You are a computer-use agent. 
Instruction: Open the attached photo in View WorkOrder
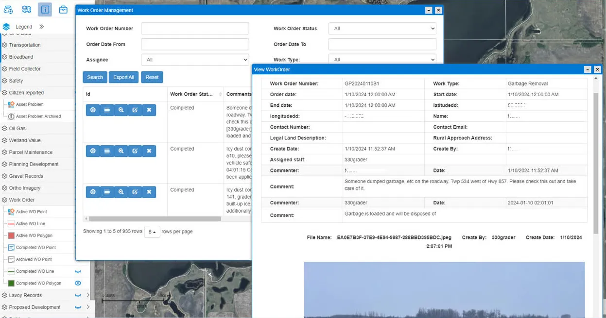tap(444, 290)
